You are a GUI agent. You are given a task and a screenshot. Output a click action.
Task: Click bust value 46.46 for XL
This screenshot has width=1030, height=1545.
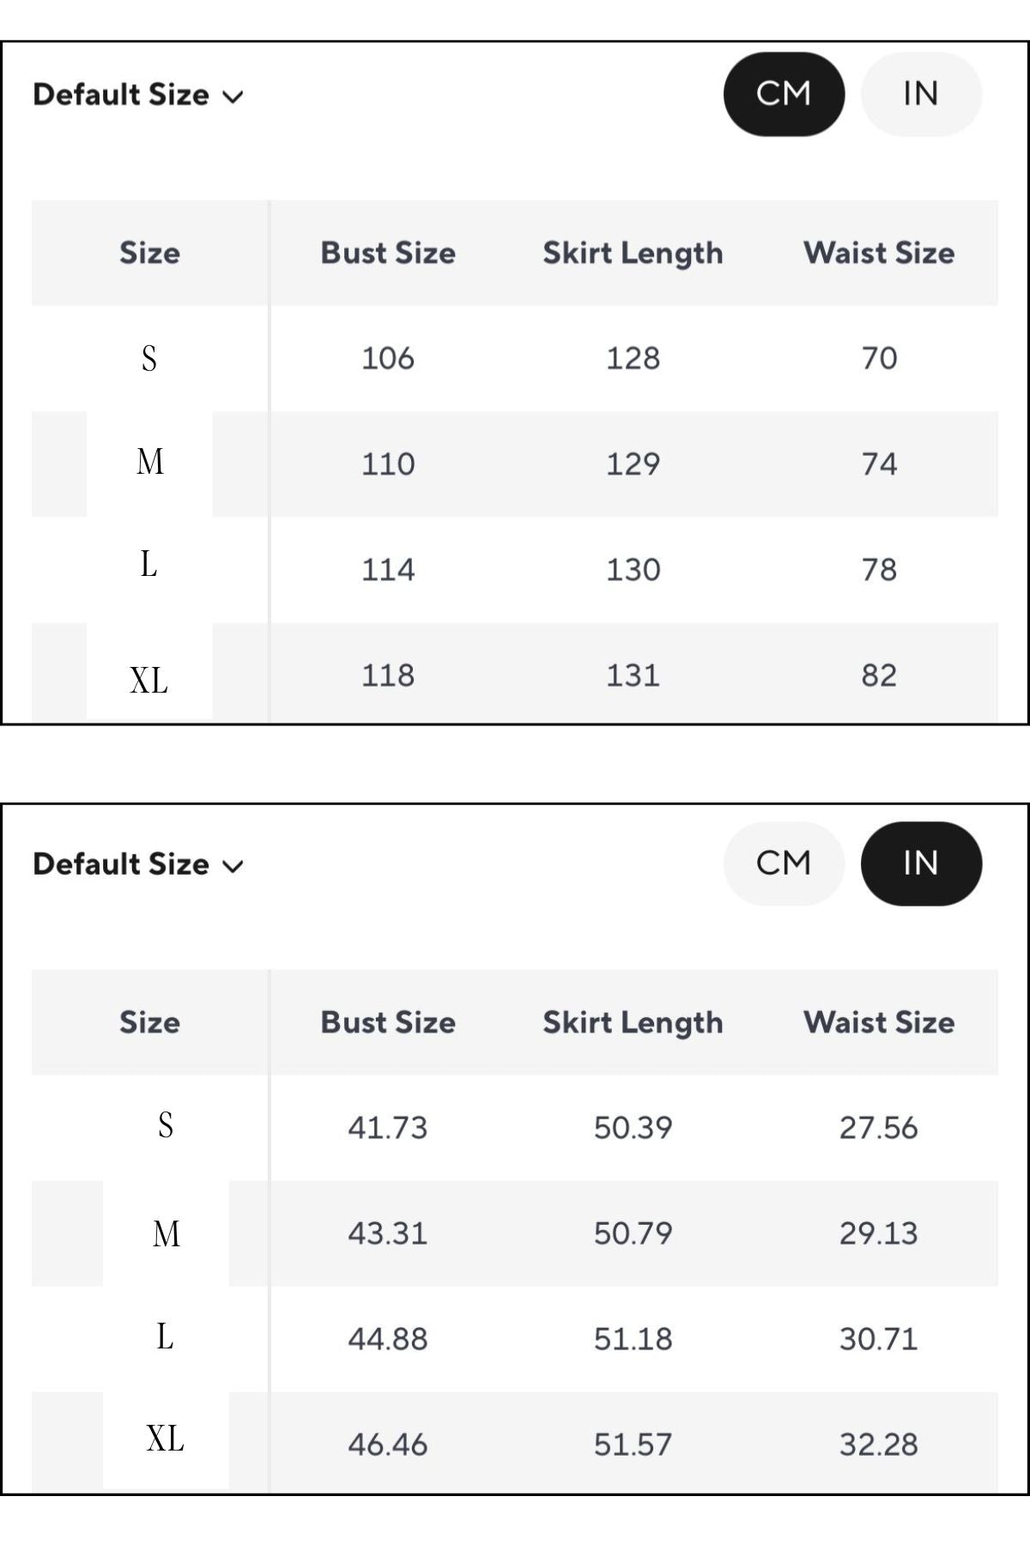[x=388, y=1445]
